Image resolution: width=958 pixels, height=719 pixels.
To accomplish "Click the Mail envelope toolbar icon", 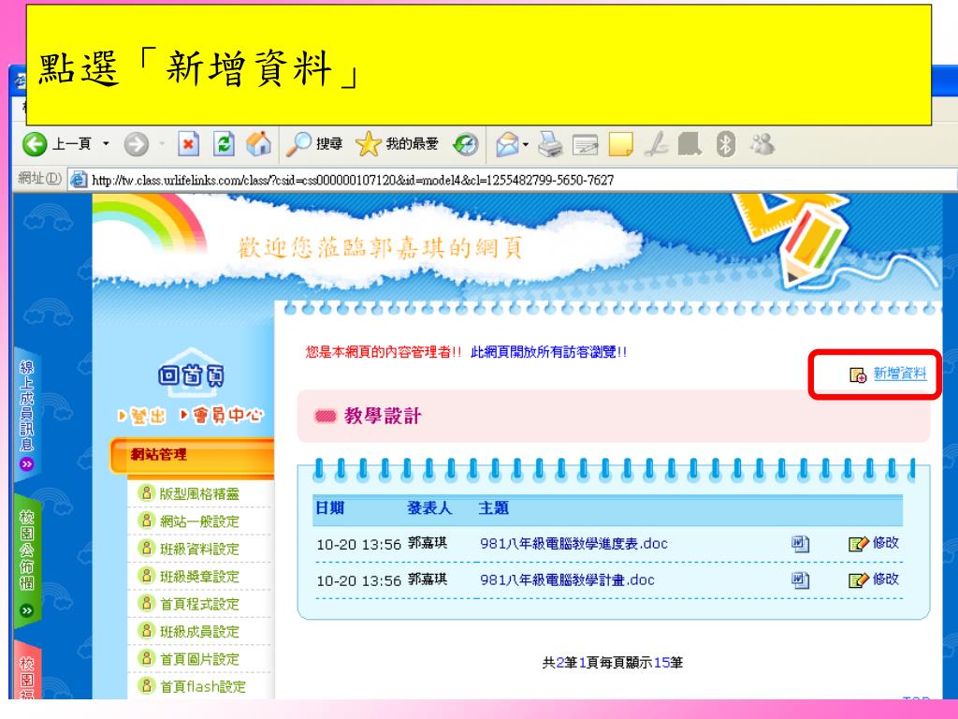I will click(507, 144).
